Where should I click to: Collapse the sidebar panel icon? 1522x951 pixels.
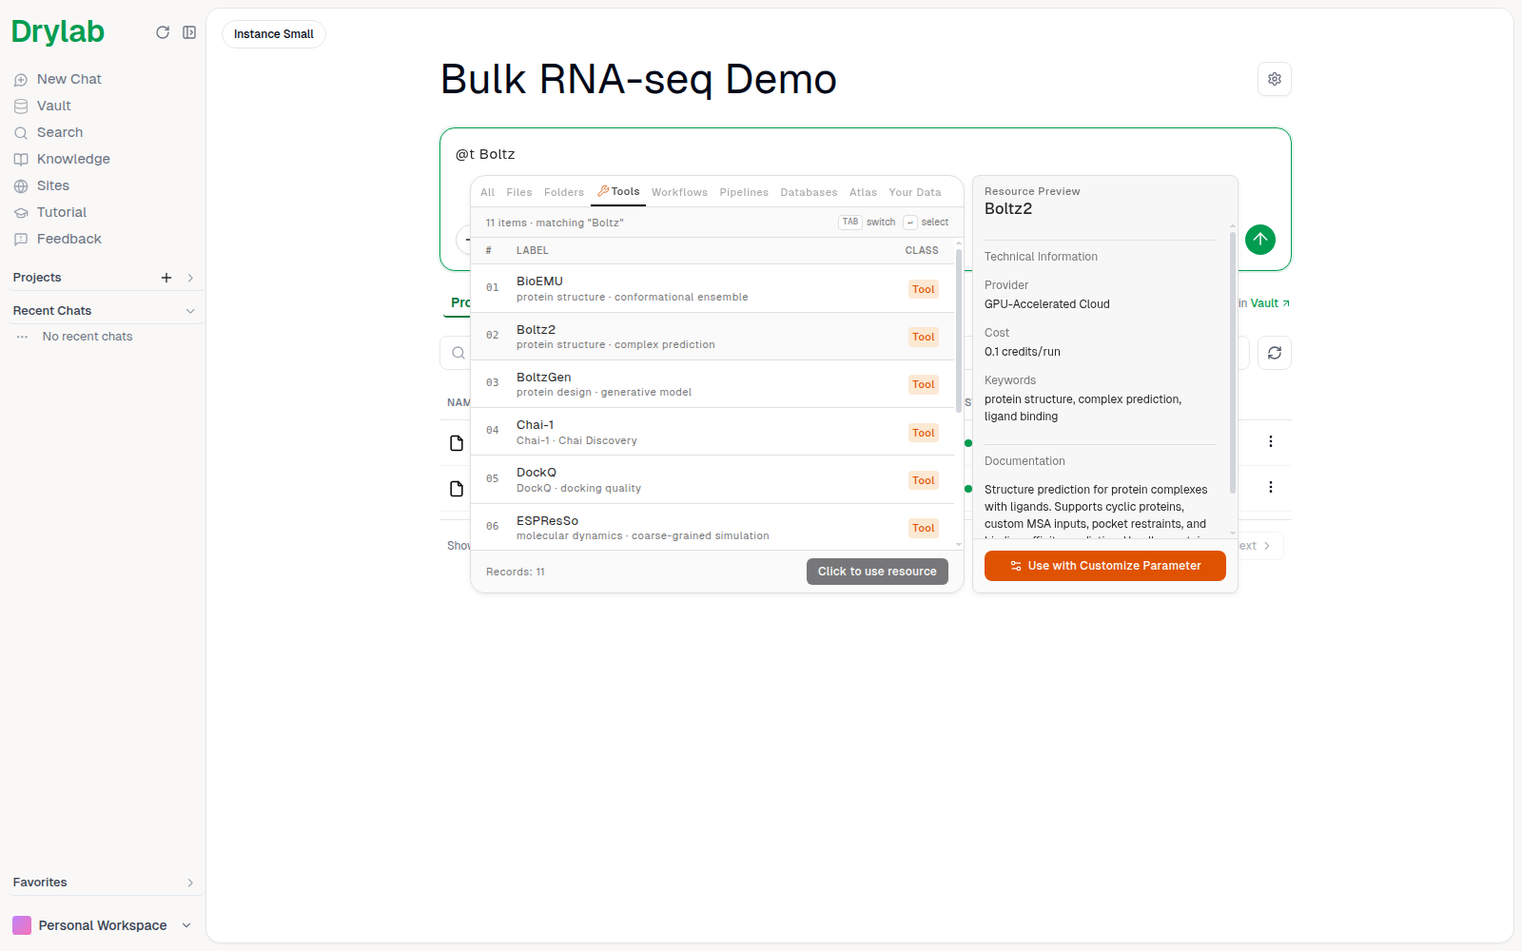coord(189,32)
